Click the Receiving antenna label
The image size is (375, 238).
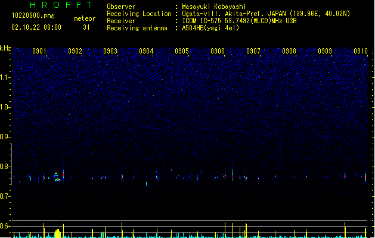[x=137, y=28]
